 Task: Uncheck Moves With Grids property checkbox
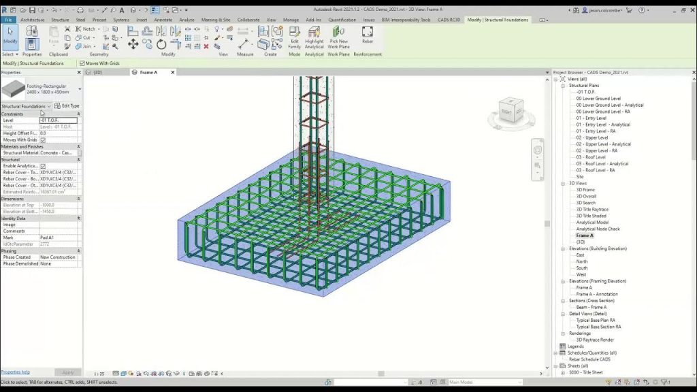point(43,140)
